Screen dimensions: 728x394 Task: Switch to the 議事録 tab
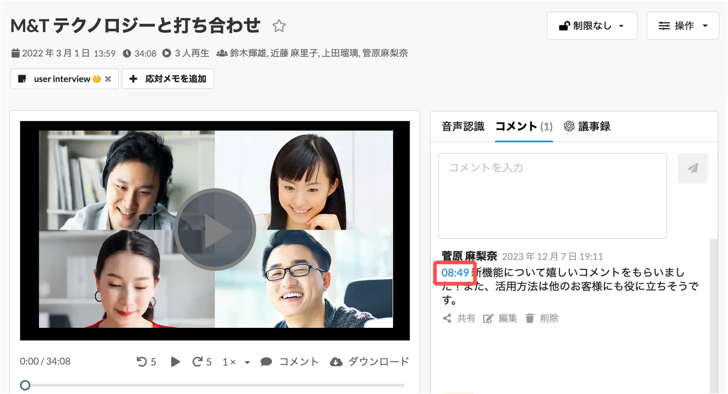click(x=587, y=127)
